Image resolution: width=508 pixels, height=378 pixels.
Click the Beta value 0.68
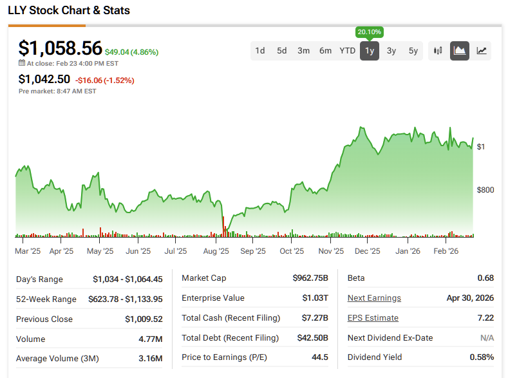485,278
